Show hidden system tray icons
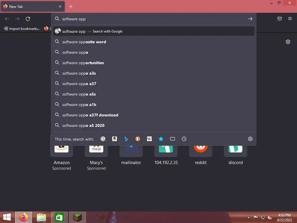The width and height of the screenshot is (297, 223). [249, 217]
